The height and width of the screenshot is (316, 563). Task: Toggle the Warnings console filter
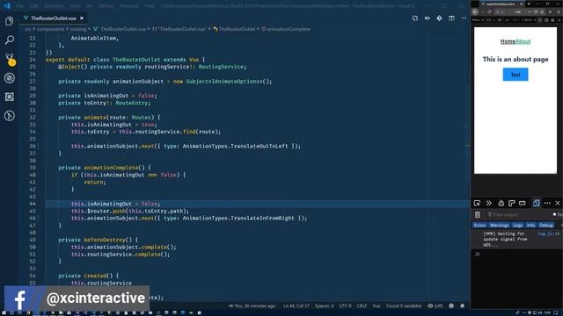[500, 225]
